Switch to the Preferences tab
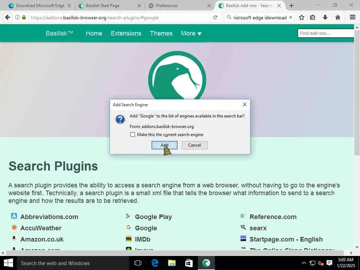This screenshot has width=360, height=270. [180, 6]
